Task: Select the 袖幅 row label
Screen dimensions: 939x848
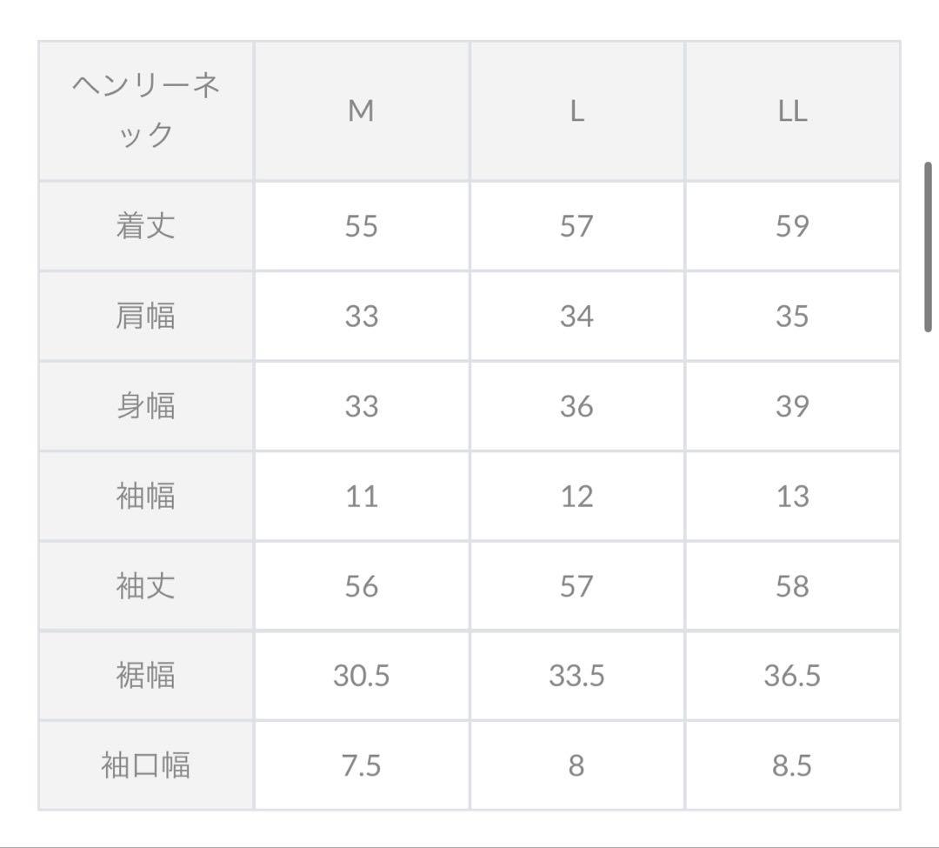Action: point(146,496)
